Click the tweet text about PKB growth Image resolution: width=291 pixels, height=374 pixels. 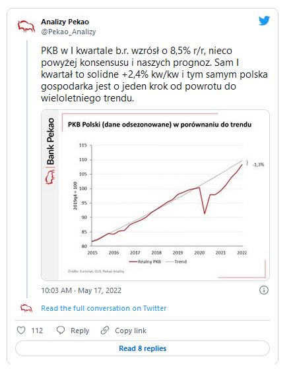pos(154,74)
